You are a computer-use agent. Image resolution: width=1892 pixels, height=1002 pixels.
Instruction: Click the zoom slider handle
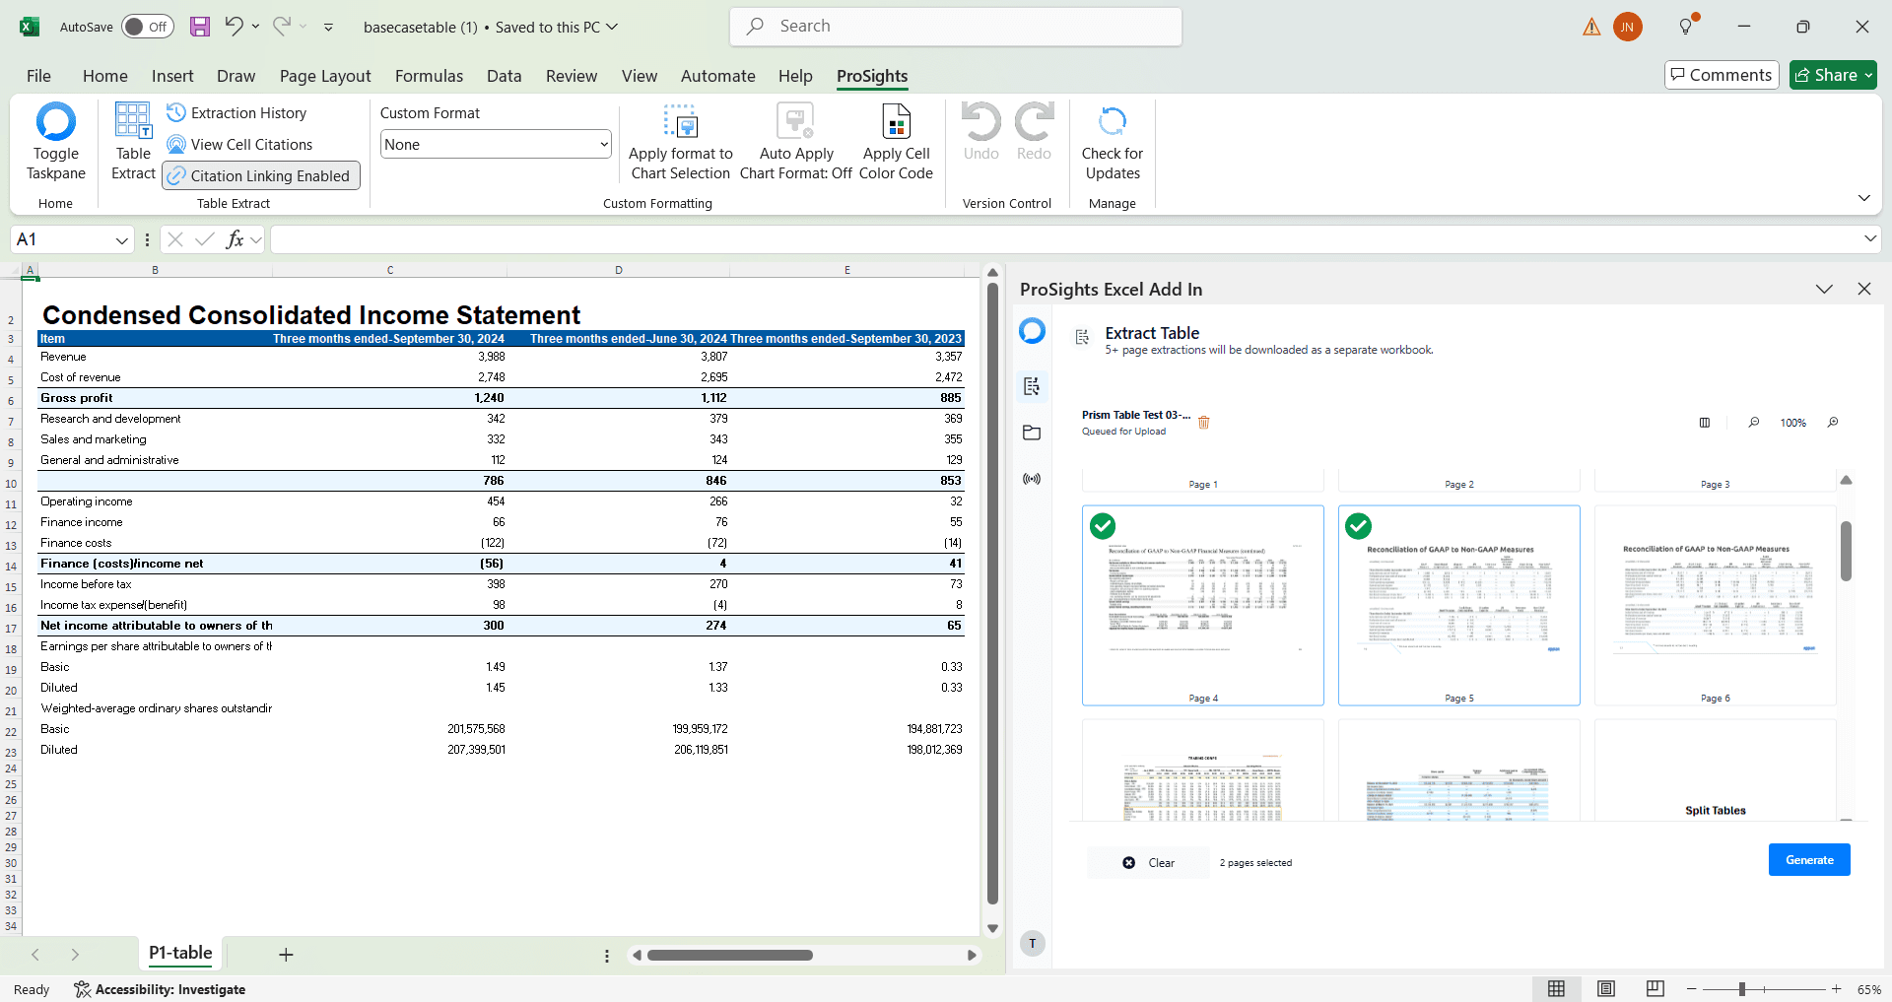coord(1742,989)
